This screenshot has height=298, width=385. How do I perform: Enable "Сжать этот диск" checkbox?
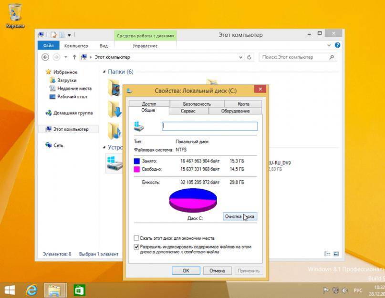pyautogui.click(x=136, y=238)
